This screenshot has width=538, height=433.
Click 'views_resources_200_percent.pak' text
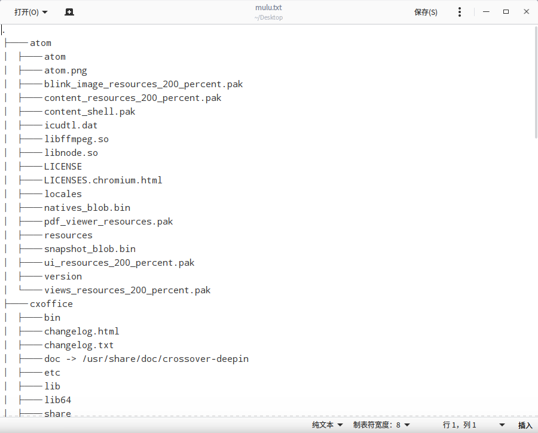point(127,290)
